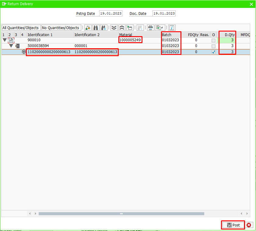Open the Print icon in toolbar

pos(150,28)
